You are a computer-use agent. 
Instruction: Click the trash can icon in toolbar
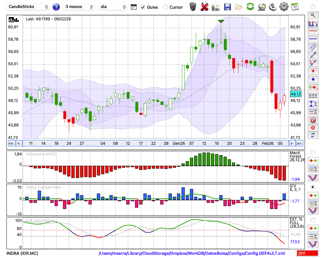[193, 6]
